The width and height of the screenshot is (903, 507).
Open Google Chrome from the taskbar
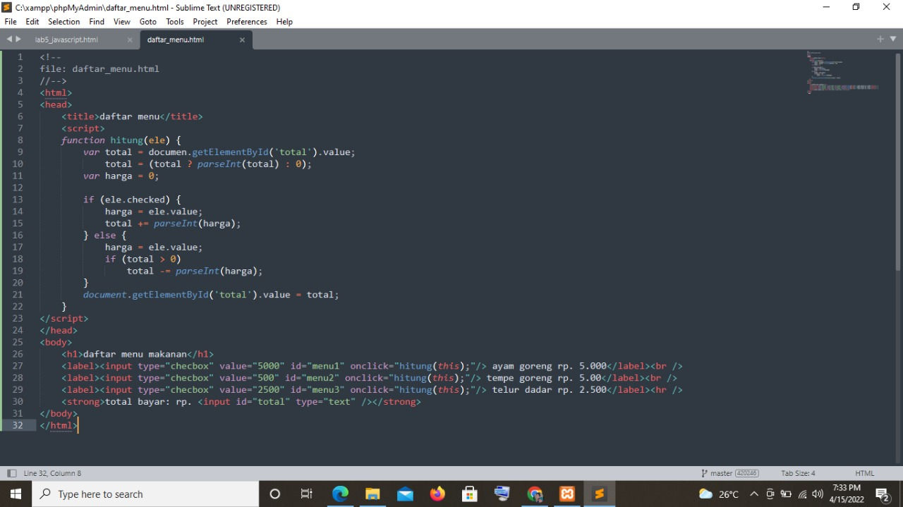(535, 494)
